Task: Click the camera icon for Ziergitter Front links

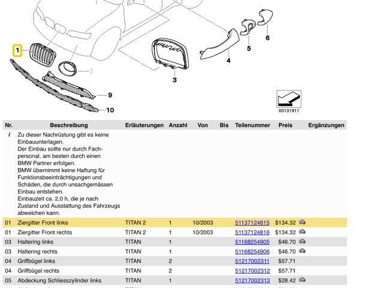Action: click(302, 222)
